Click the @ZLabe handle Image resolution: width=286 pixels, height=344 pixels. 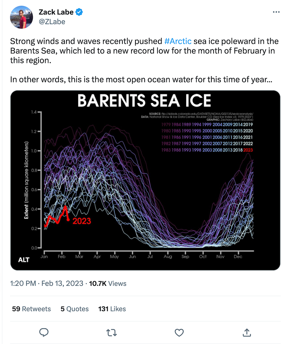(52, 22)
